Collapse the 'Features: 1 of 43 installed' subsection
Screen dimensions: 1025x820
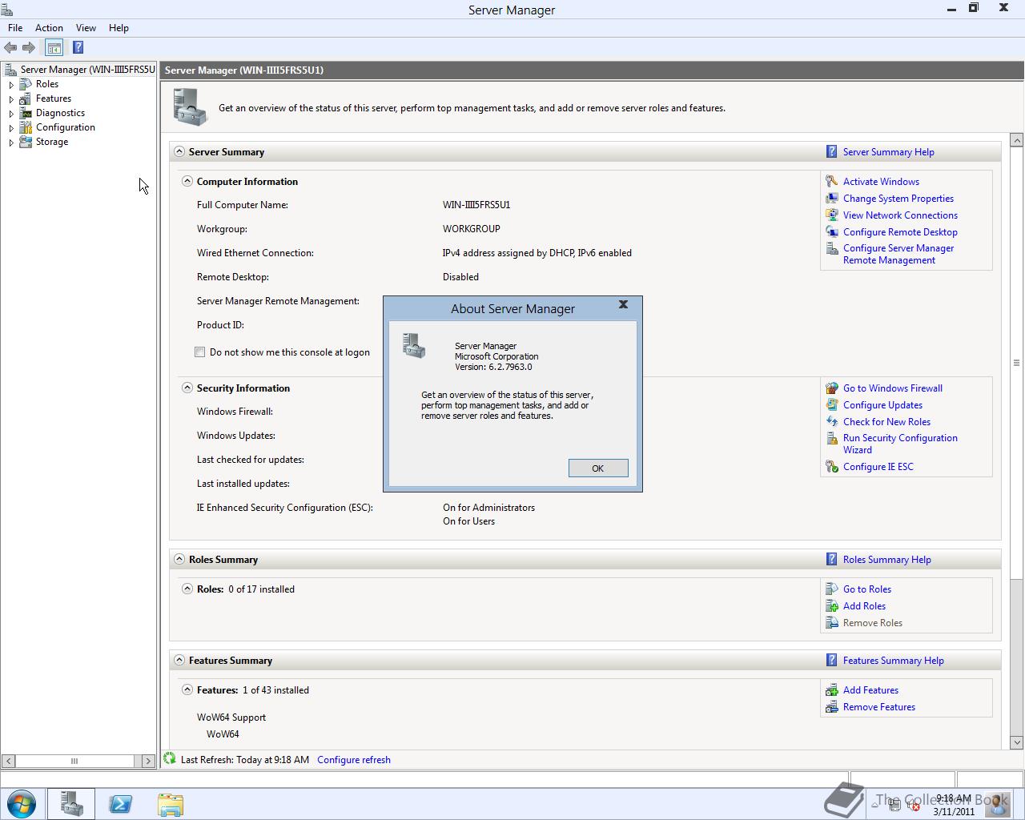tap(187, 689)
